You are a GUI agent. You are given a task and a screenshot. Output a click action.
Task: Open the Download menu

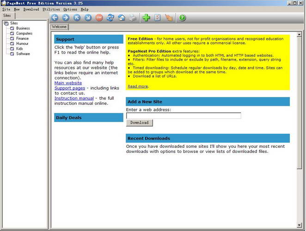coord(31,9)
